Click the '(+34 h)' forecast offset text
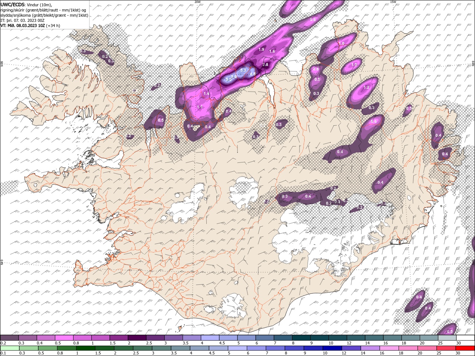This screenshot has width=475, height=356. [x=53, y=26]
